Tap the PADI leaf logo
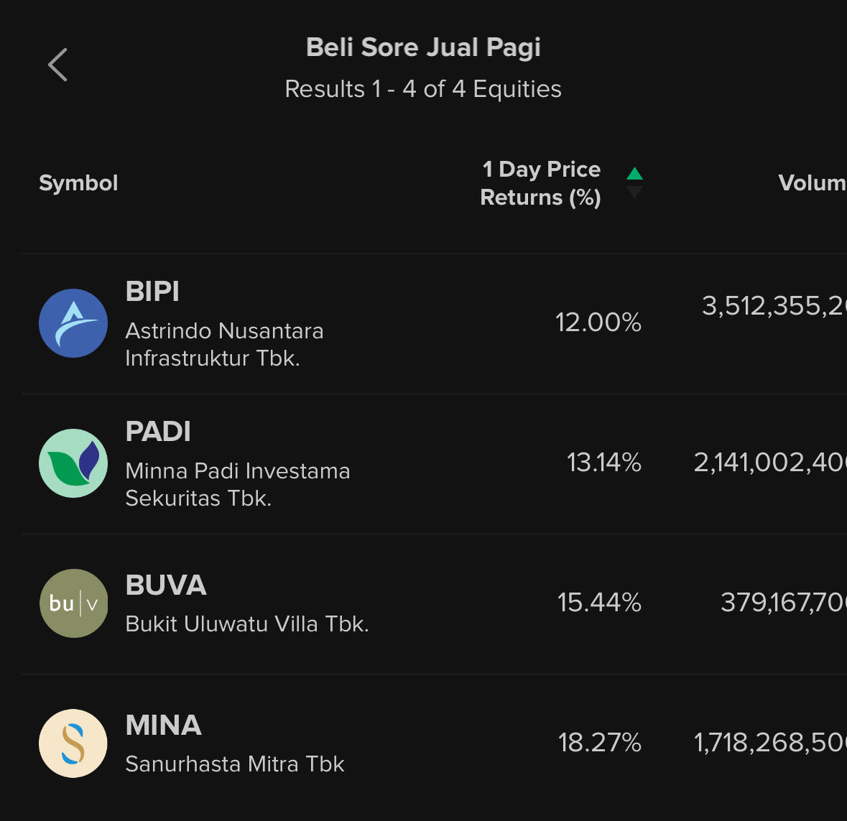The image size is (847, 821). [73, 463]
